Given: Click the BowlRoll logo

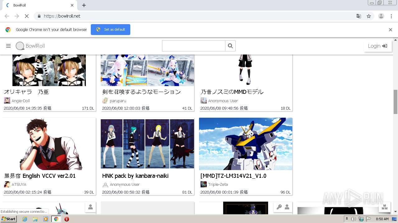Looking at the screenshot, I should 30,46.
